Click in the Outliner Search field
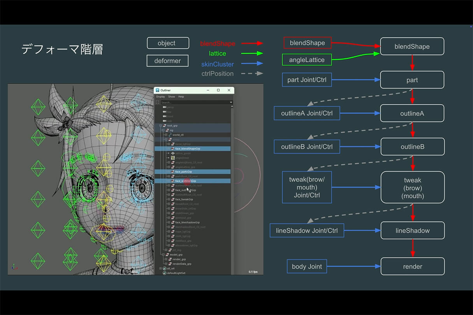Screen dimensions: 473x315 tap(195, 102)
